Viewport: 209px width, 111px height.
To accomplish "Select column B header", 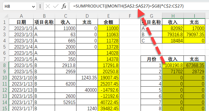I will point(44,16).
